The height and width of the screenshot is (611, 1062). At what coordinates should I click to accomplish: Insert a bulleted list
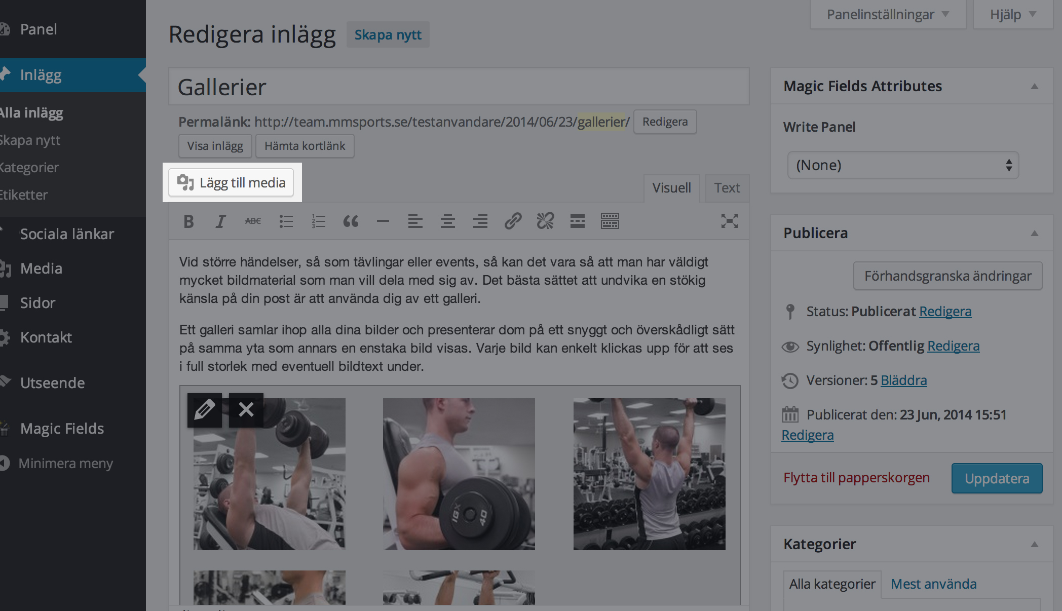tap(286, 221)
